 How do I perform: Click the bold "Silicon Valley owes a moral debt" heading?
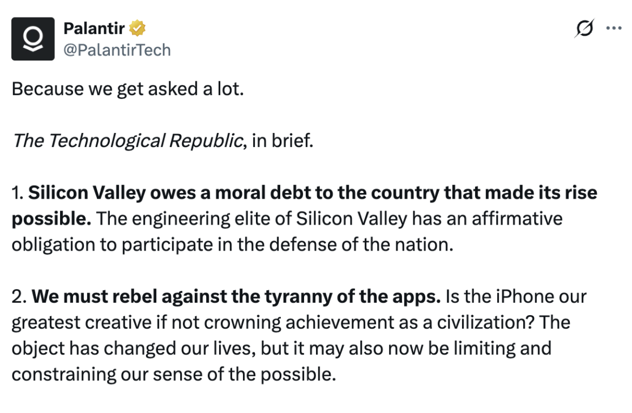(170, 192)
